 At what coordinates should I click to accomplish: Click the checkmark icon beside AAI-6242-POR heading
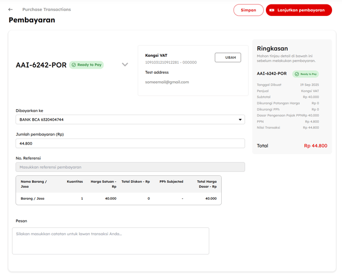(74, 65)
